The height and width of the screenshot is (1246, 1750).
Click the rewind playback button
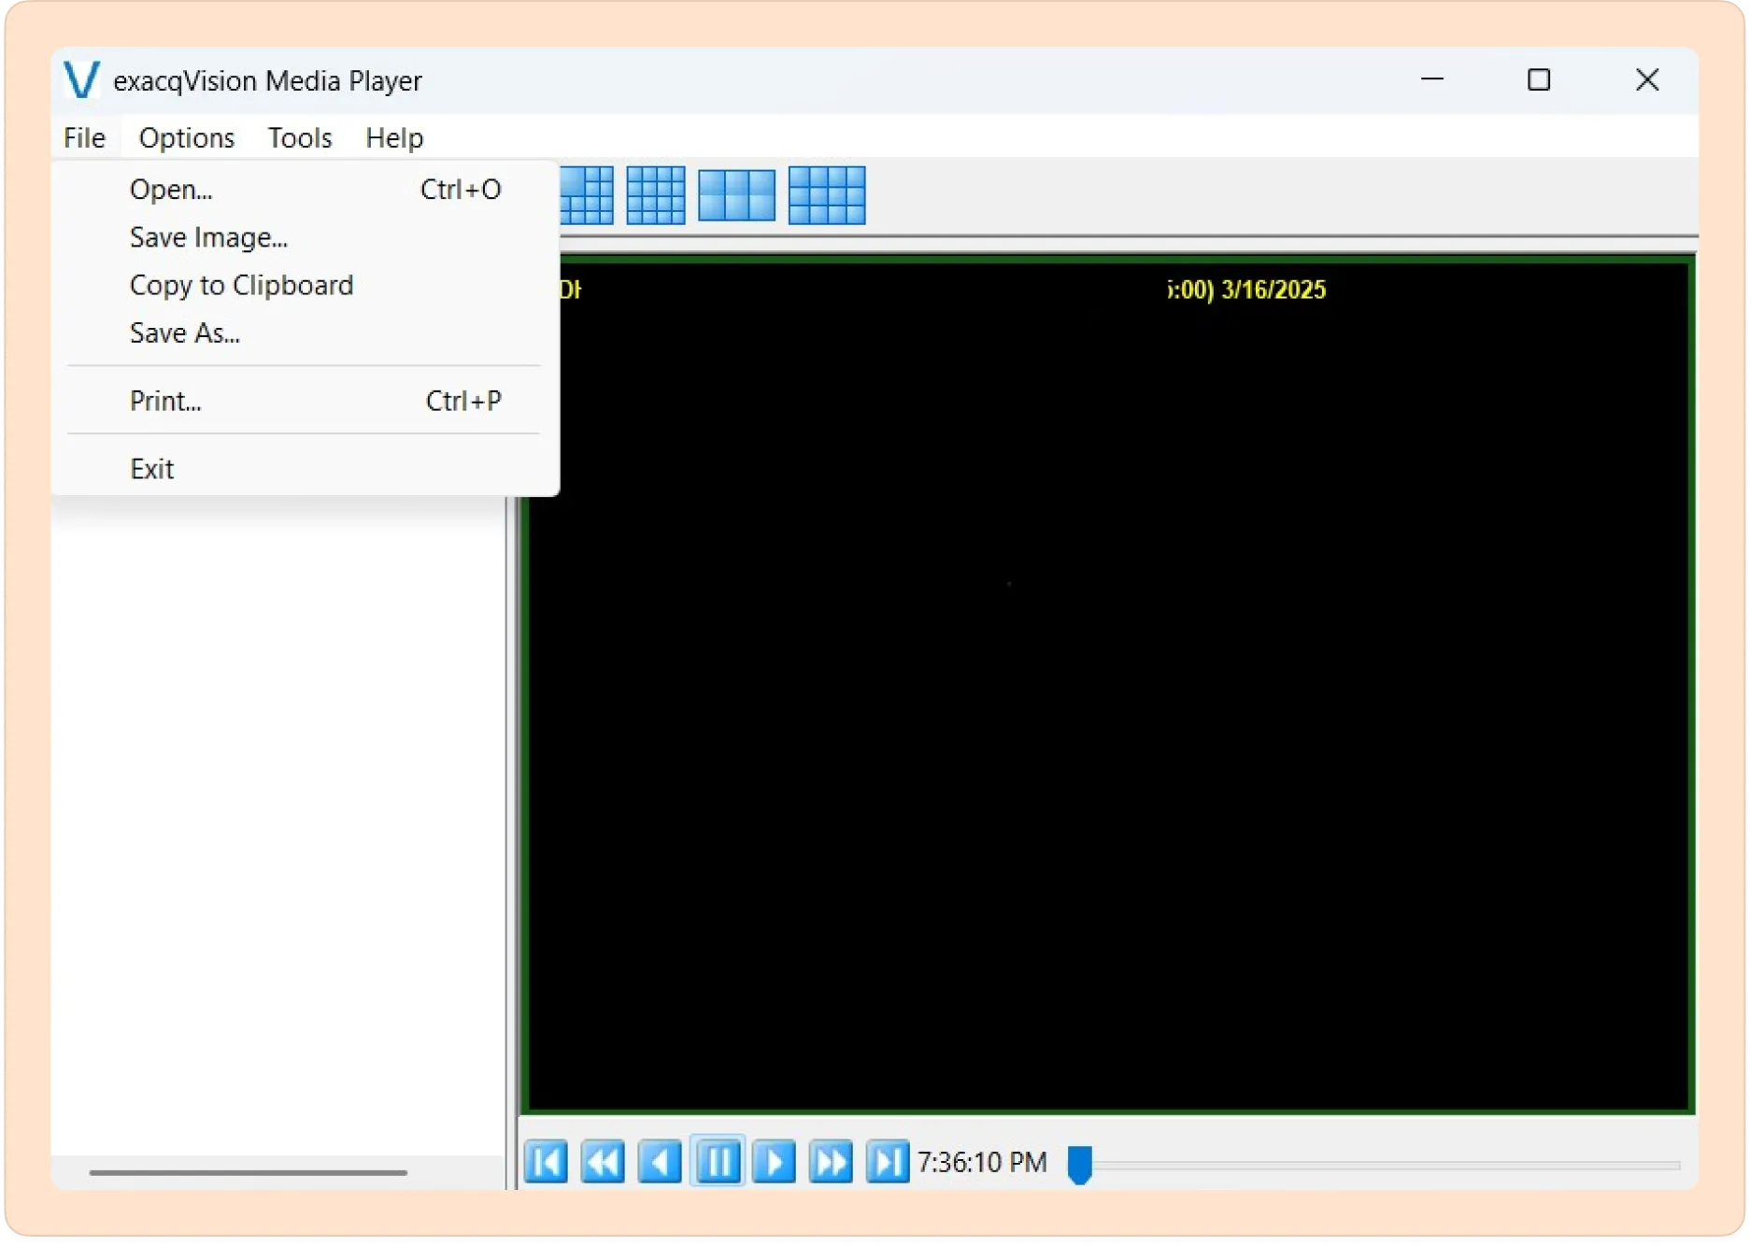coord(604,1164)
